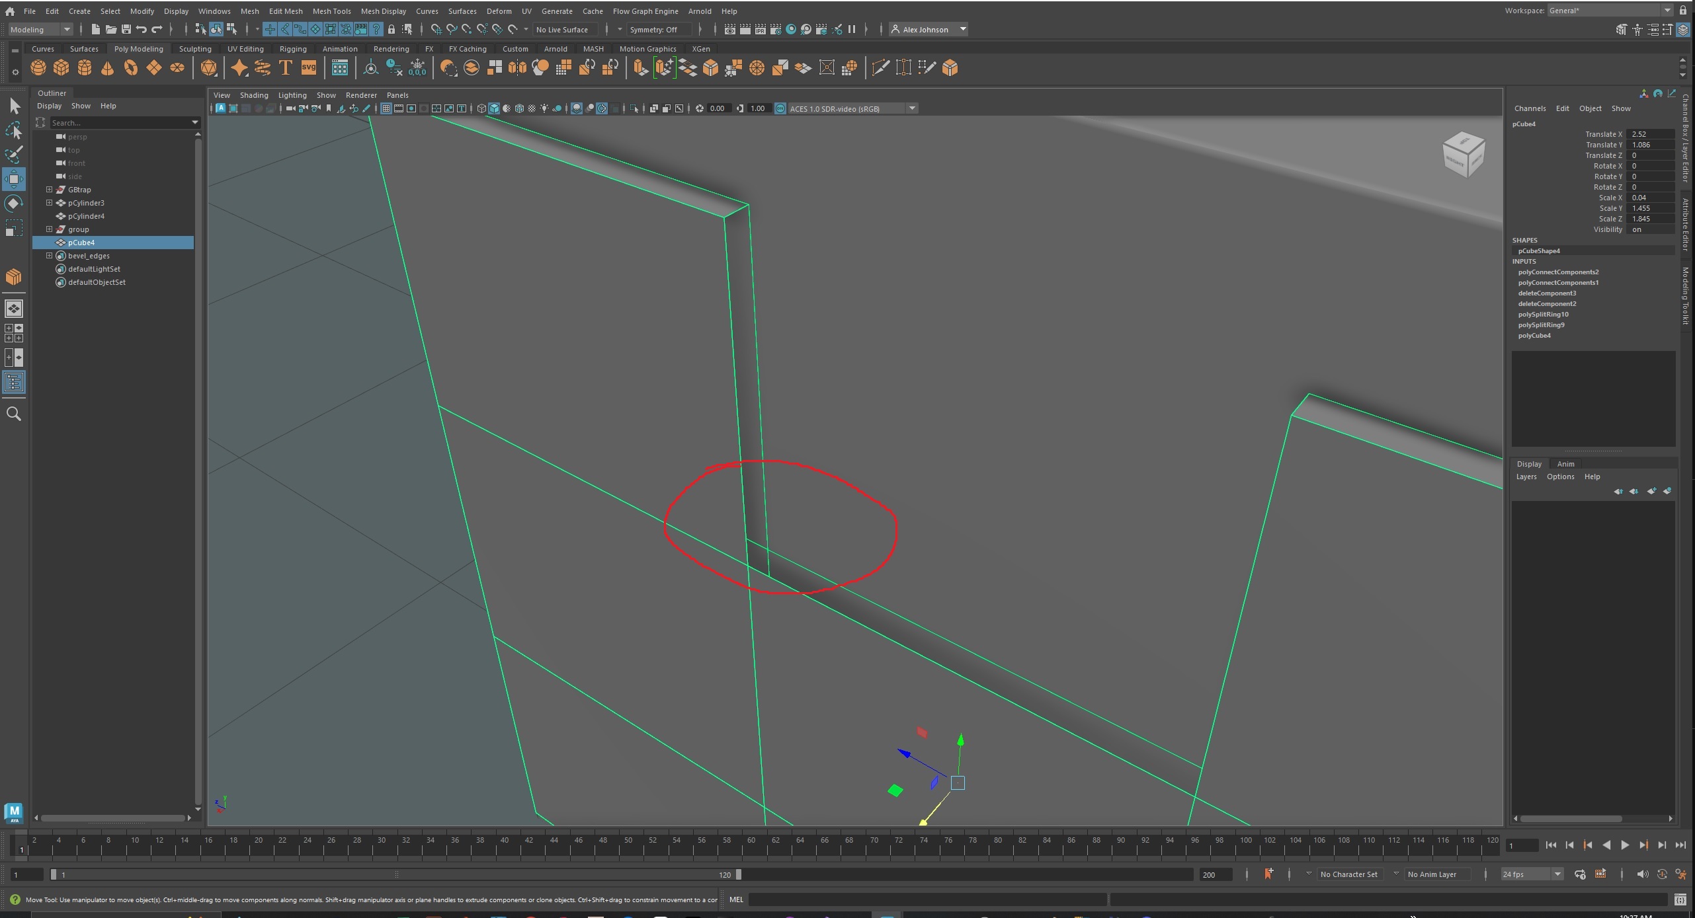Activate the Select tool arrow
This screenshot has height=918, width=1695.
pyautogui.click(x=14, y=106)
